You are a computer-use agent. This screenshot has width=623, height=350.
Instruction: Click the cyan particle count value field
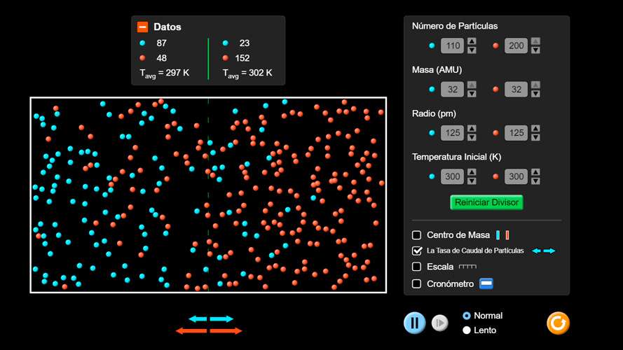(452, 46)
